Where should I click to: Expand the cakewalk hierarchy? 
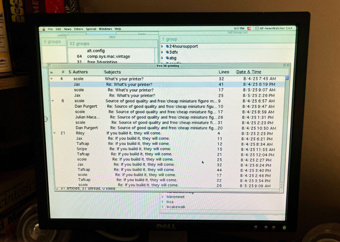click(162, 207)
